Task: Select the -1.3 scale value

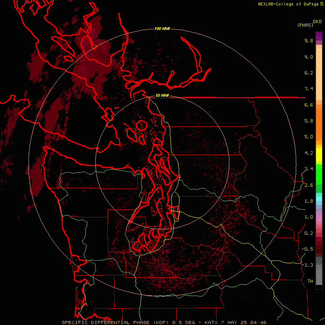Action: point(307,265)
